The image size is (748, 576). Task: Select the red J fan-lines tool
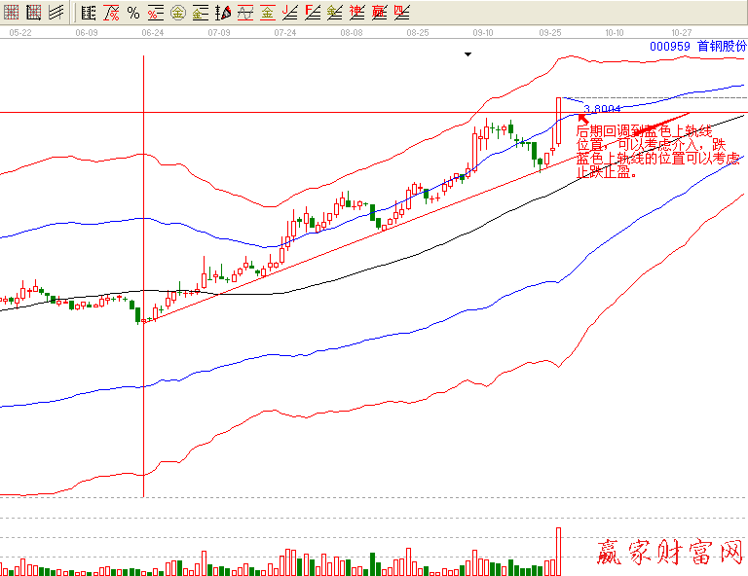tap(289, 13)
